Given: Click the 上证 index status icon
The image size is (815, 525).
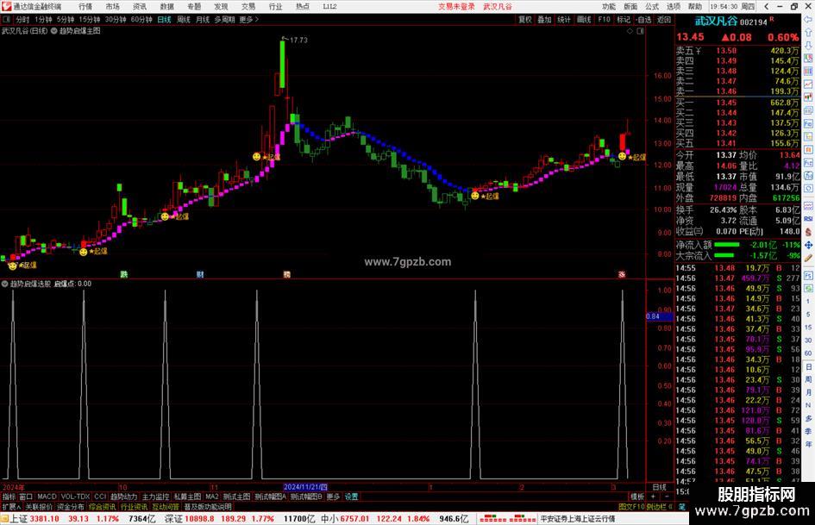Looking at the screenshot, I should coord(4,518).
